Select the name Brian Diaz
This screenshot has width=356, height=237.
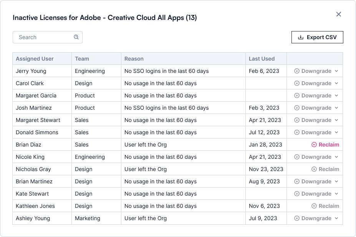tap(28, 145)
